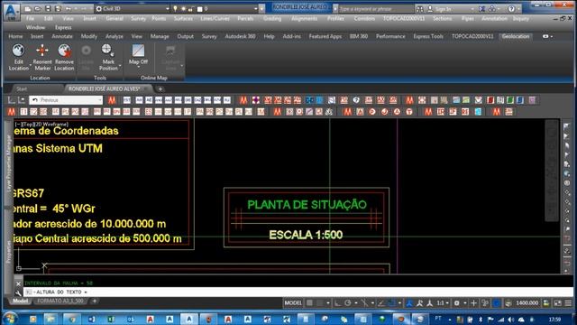Expand the Edit Location dropdown arrow
The image size is (577, 325).
[x=30, y=66]
